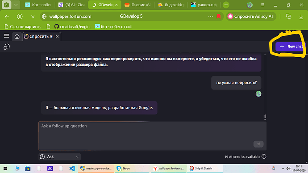Show hidden system tray icons
The image size is (308, 173).
[x=283, y=169]
